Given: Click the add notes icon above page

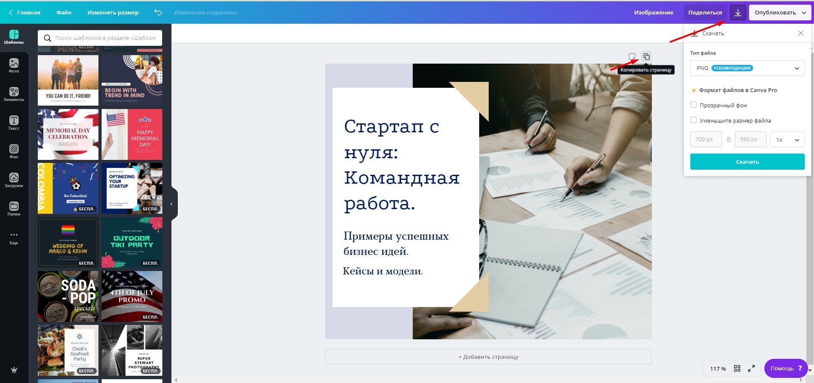Looking at the screenshot, I should coord(632,56).
